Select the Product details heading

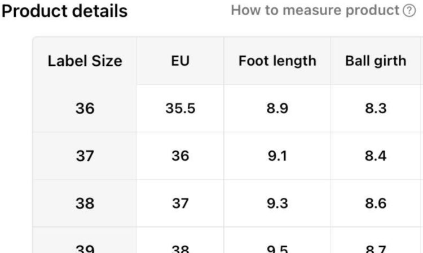coord(64,11)
